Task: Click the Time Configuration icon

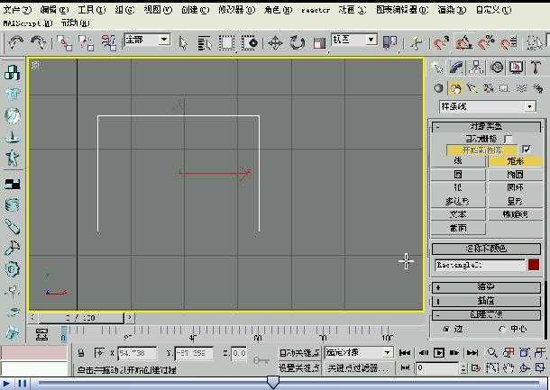Action: pos(476,367)
